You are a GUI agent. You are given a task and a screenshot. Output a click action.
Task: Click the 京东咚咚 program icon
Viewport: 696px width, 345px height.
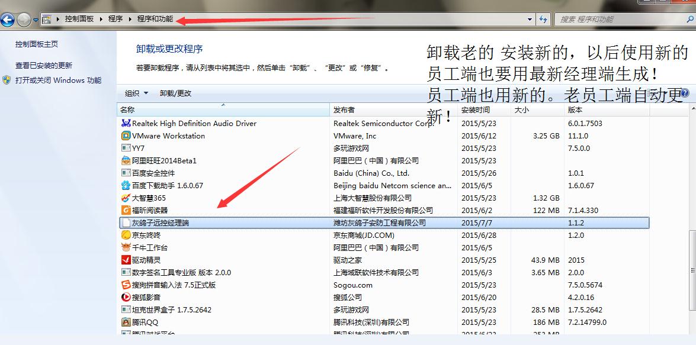coord(126,235)
